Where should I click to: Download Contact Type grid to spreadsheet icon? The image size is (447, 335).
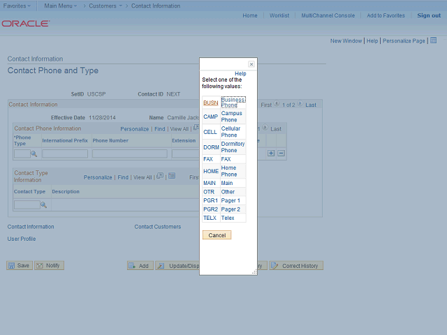pyautogui.click(x=172, y=176)
